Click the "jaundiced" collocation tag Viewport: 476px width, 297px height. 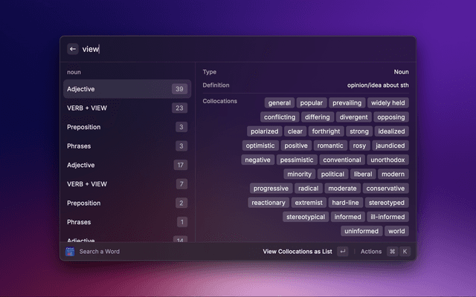click(x=390, y=146)
